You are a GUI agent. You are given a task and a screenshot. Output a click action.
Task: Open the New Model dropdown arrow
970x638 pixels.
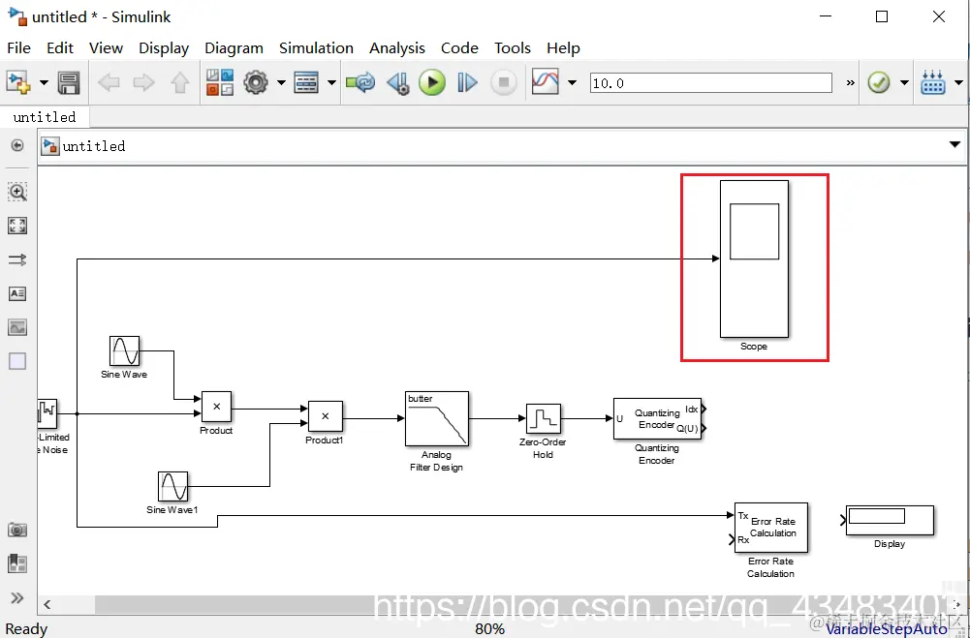click(x=44, y=82)
